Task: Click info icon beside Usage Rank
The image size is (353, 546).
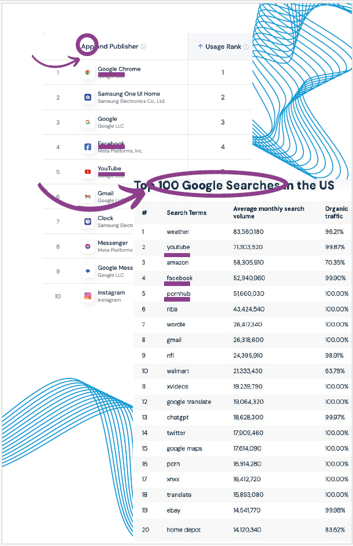Action: pyautogui.click(x=246, y=47)
